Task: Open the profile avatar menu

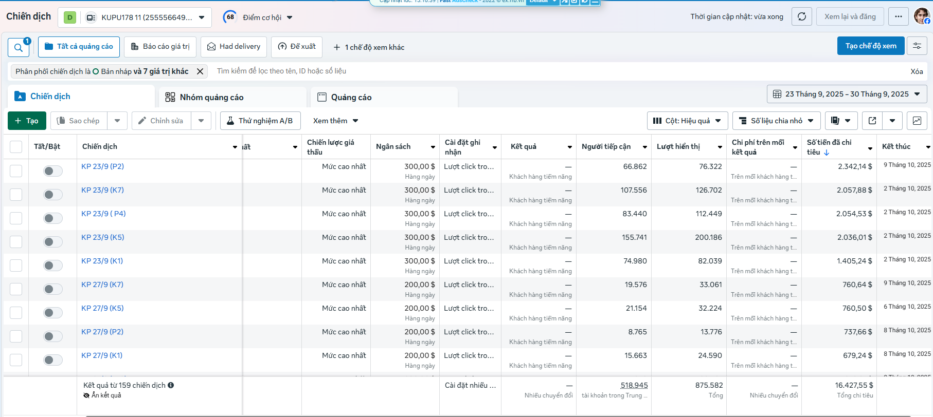Action: tap(921, 16)
